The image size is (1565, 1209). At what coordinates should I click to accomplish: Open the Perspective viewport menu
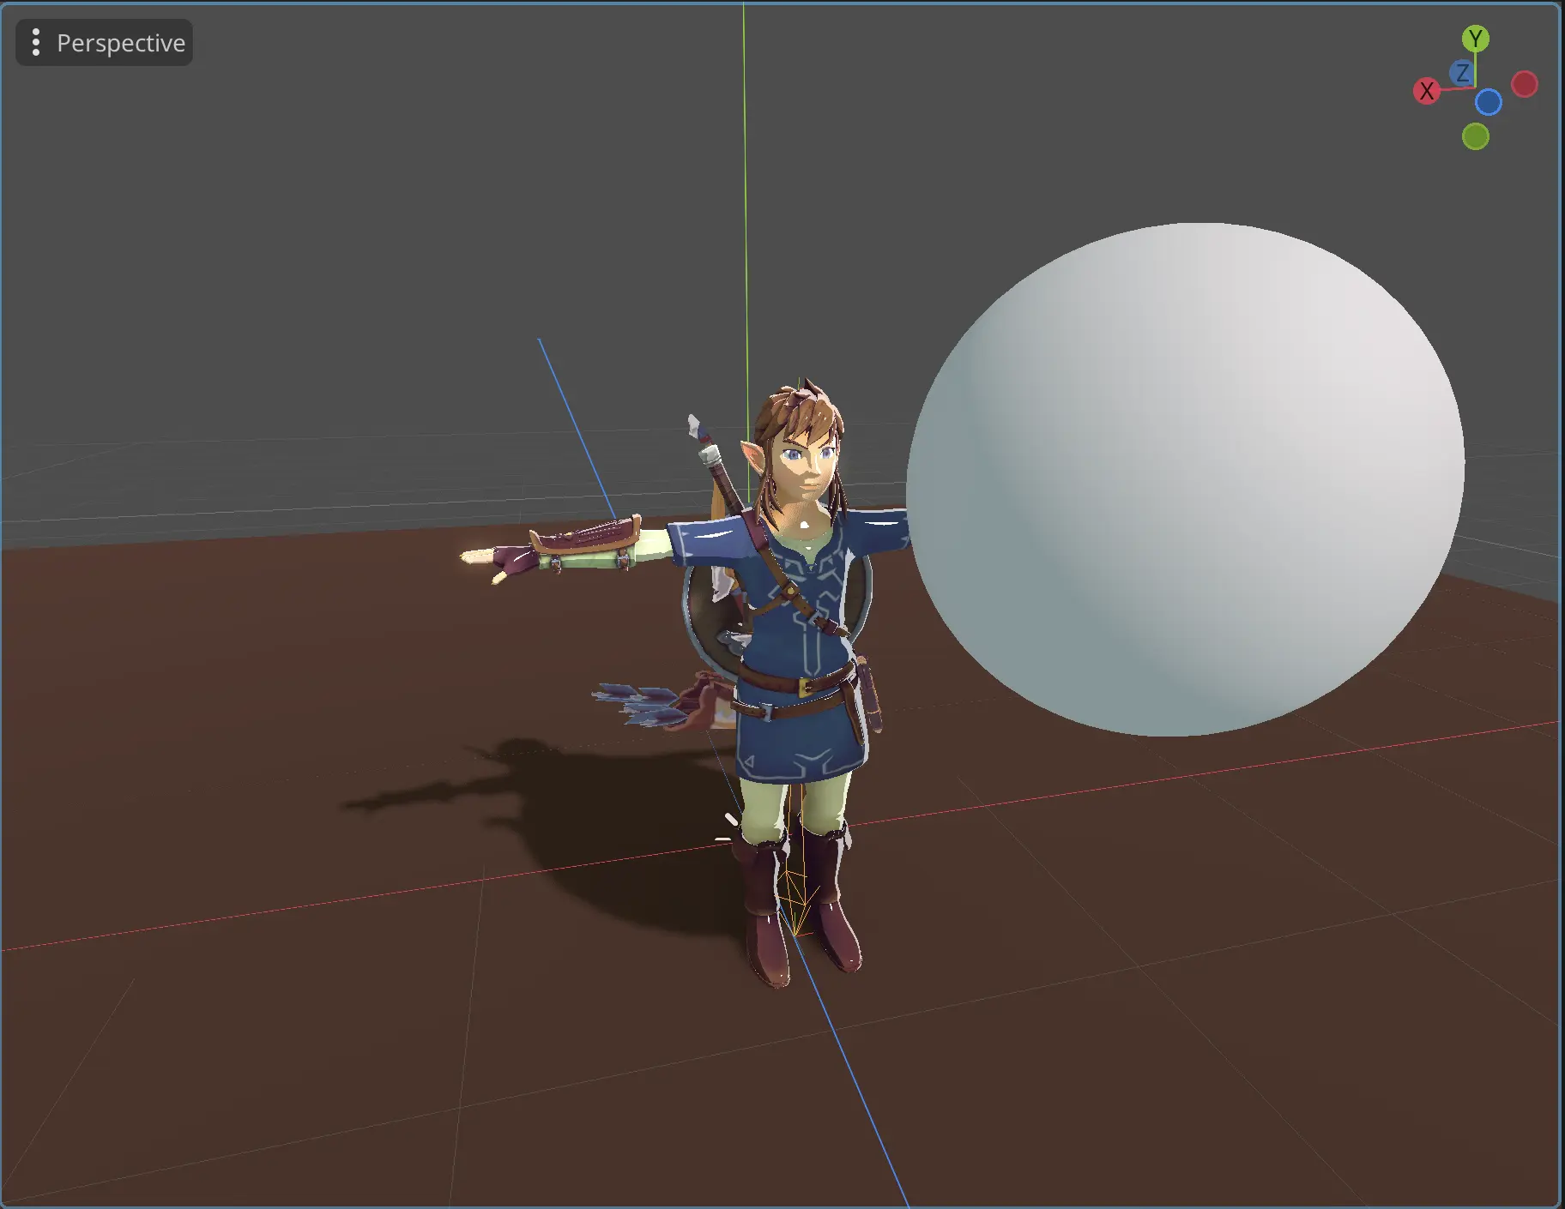point(103,42)
